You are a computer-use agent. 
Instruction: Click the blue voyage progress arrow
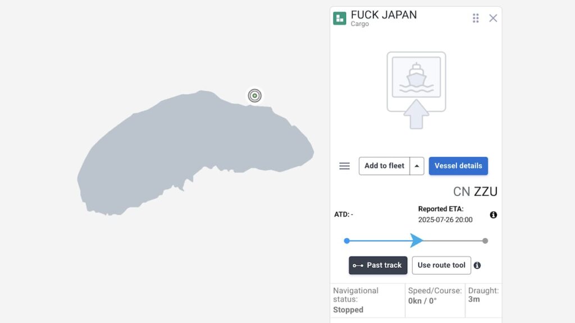coord(417,240)
